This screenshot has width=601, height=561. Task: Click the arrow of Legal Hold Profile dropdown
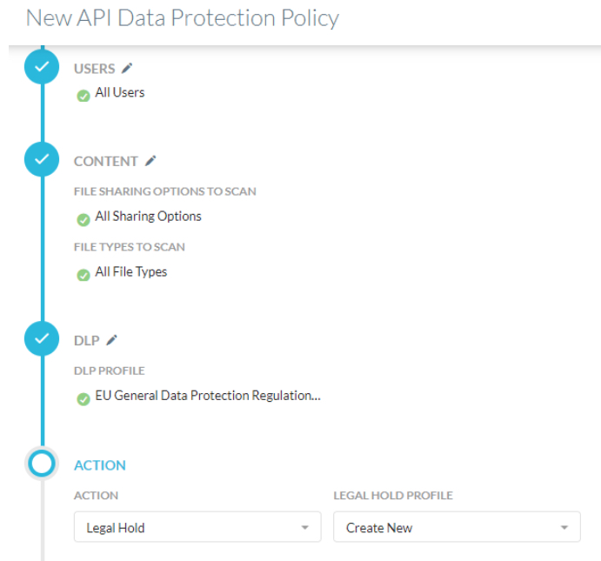click(564, 528)
